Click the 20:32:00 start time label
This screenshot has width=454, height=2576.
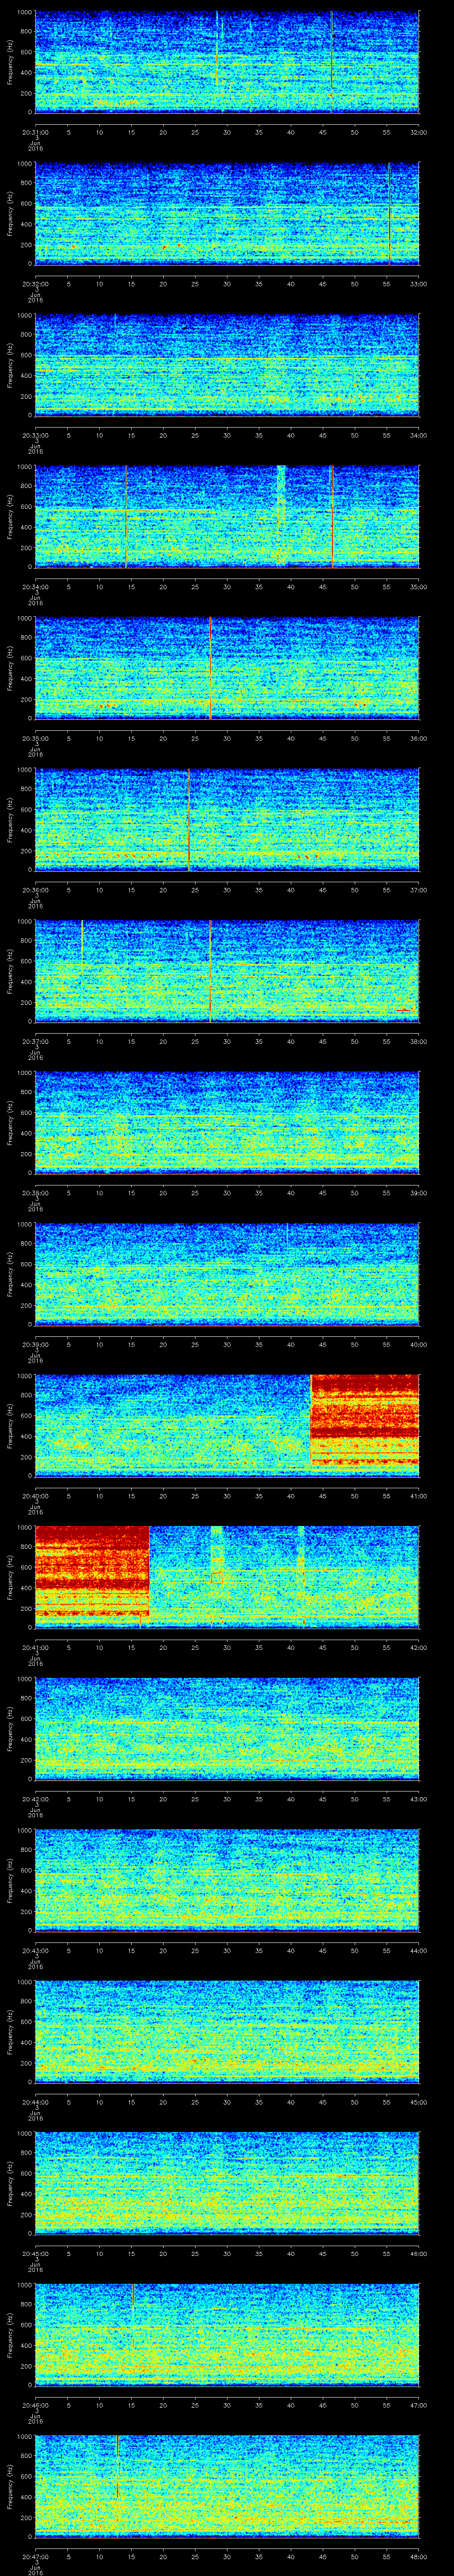(36, 284)
